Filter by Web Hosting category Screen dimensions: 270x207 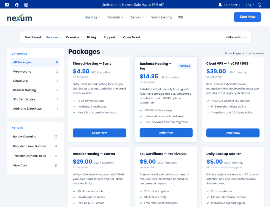click(x=35, y=71)
